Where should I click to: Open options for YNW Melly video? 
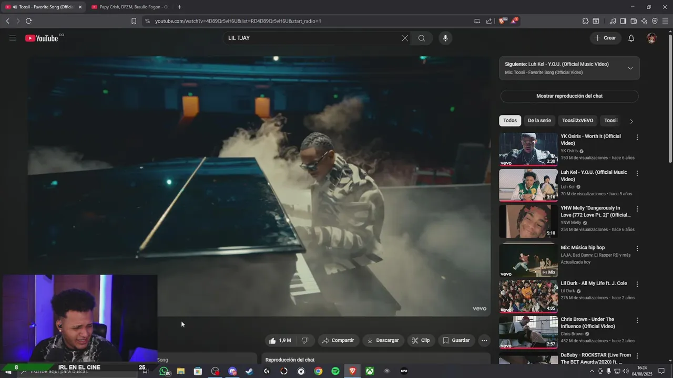pos(637,209)
